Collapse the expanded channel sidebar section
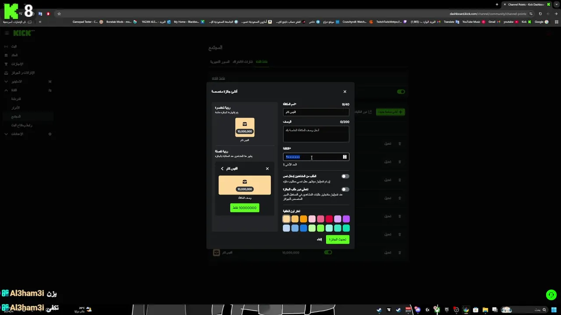The height and width of the screenshot is (315, 561). [x=6, y=90]
